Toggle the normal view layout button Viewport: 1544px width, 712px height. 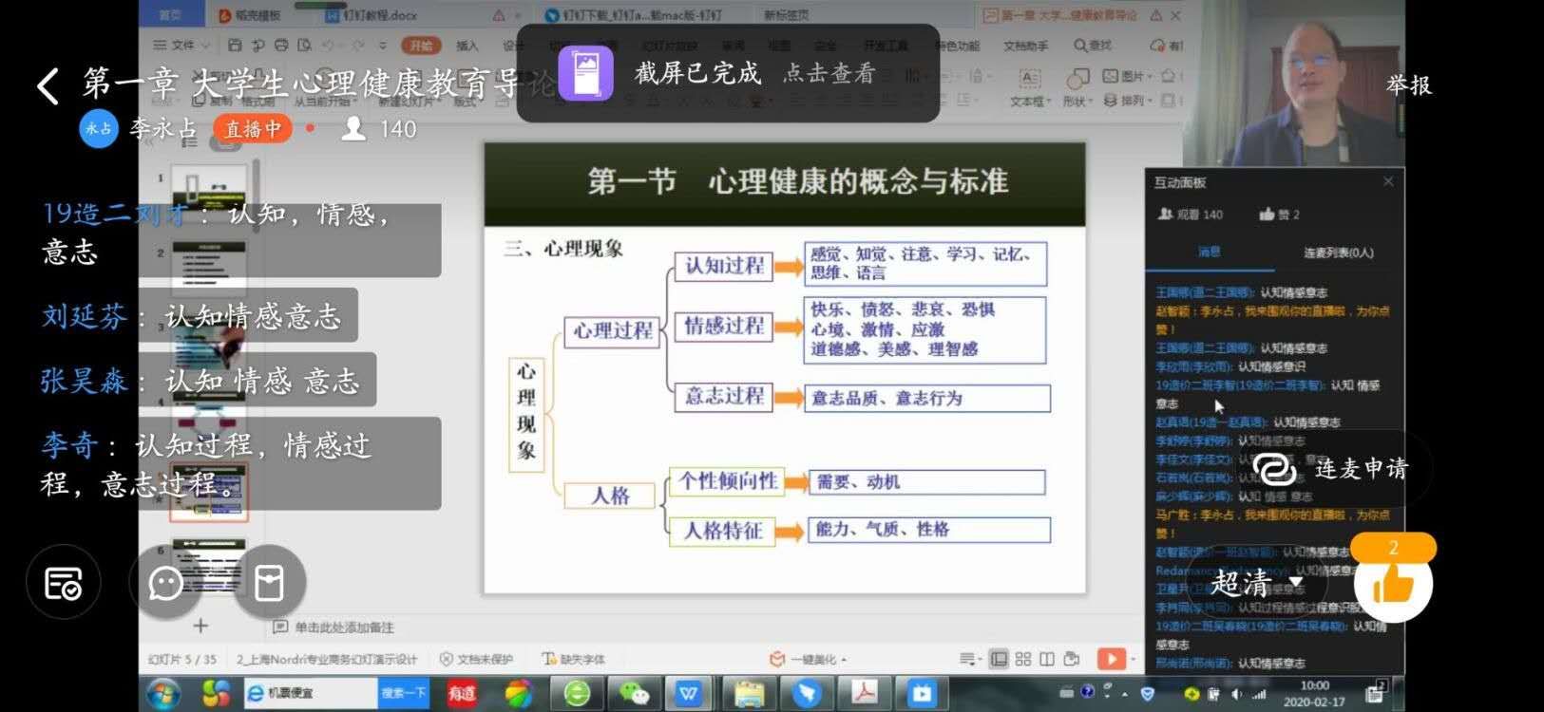pos(999,659)
